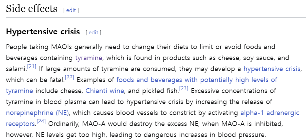This screenshot has height=140, width=306.
Task: Jump to citation 24 after receptors
Action: coord(41,121)
